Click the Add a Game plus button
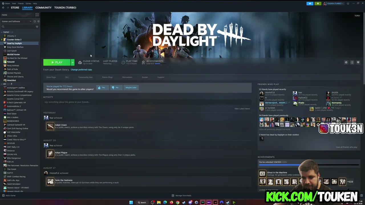 [9, 196]
